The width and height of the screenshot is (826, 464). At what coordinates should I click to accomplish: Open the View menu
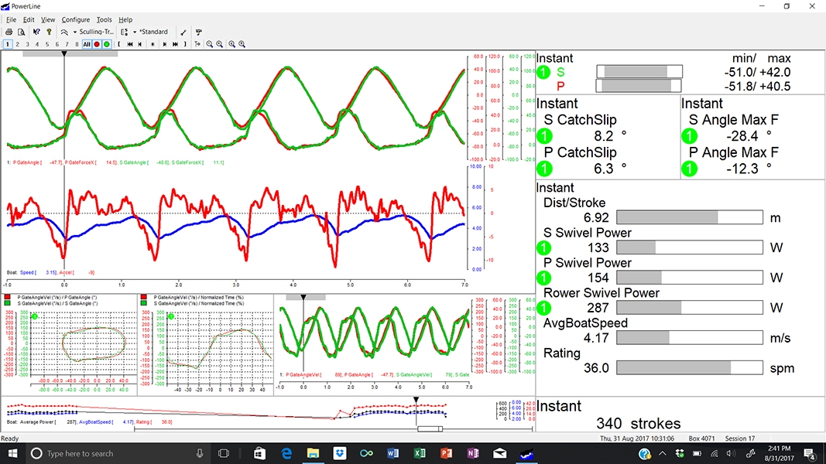click(48, 19)
